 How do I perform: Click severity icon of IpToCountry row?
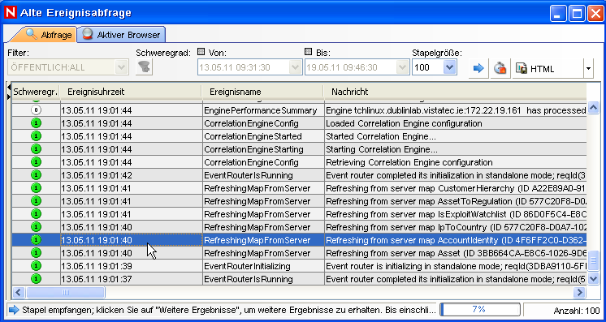click(36, 227)
